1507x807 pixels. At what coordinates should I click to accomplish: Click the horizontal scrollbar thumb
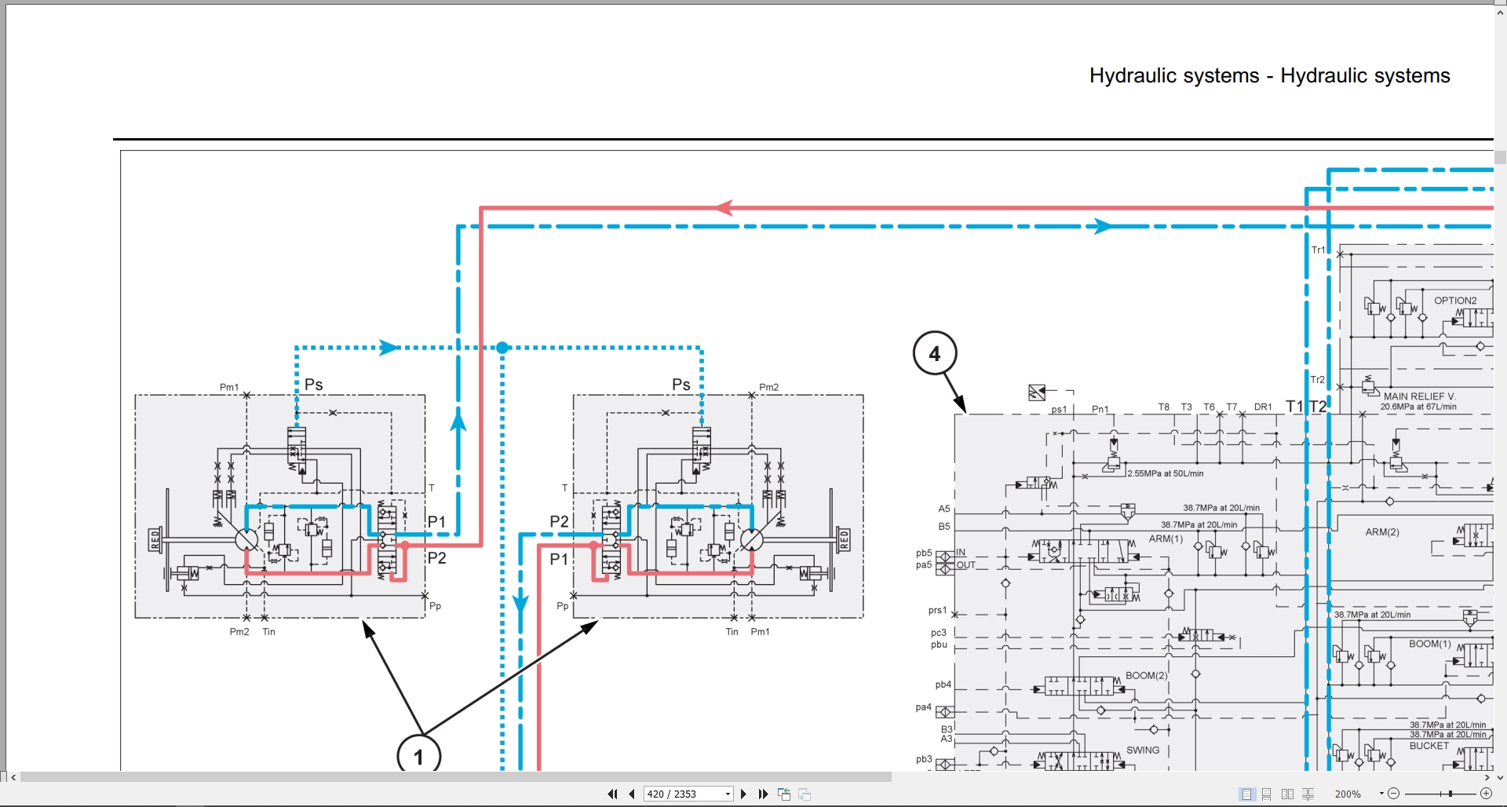click(455, 777)
